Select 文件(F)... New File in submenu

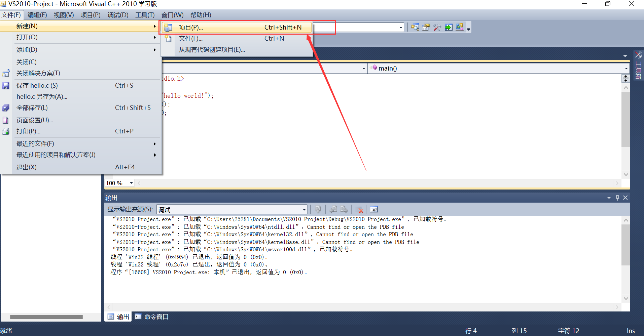(x=237, y=39)
